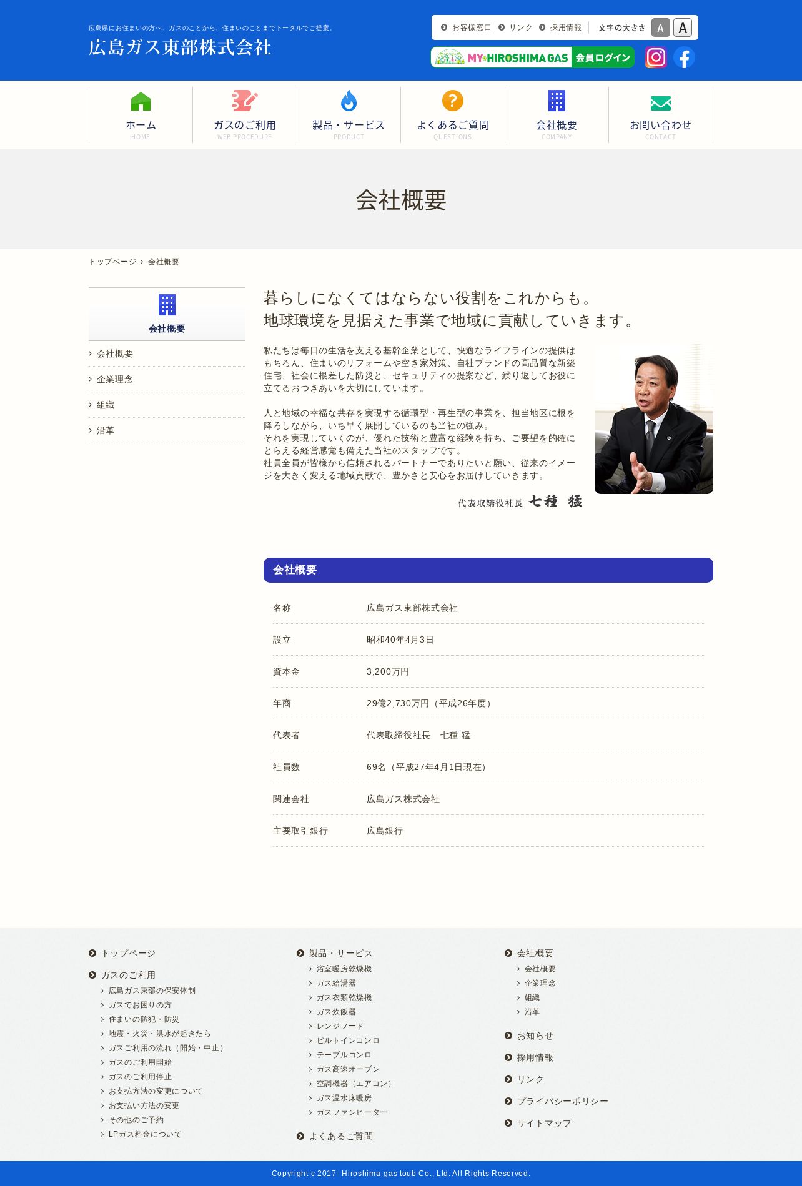The height and width of the screenshot is (1186, 802).
Task: Open お客様窓口 link in header
Action: point(472,27)
